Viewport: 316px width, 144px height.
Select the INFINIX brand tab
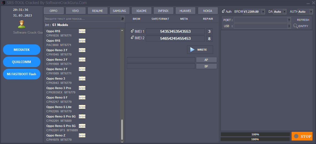tap(163, 11)
